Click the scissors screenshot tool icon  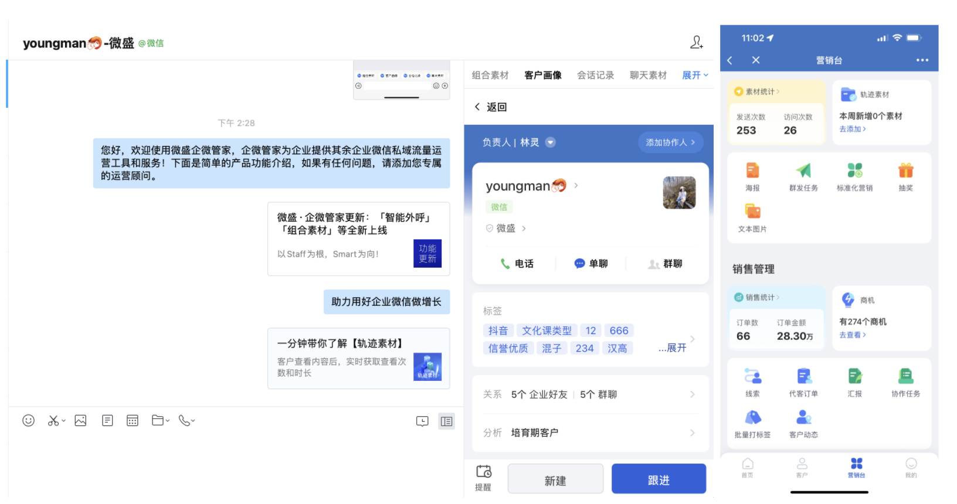pyautogui.click(x=53, y=421)
